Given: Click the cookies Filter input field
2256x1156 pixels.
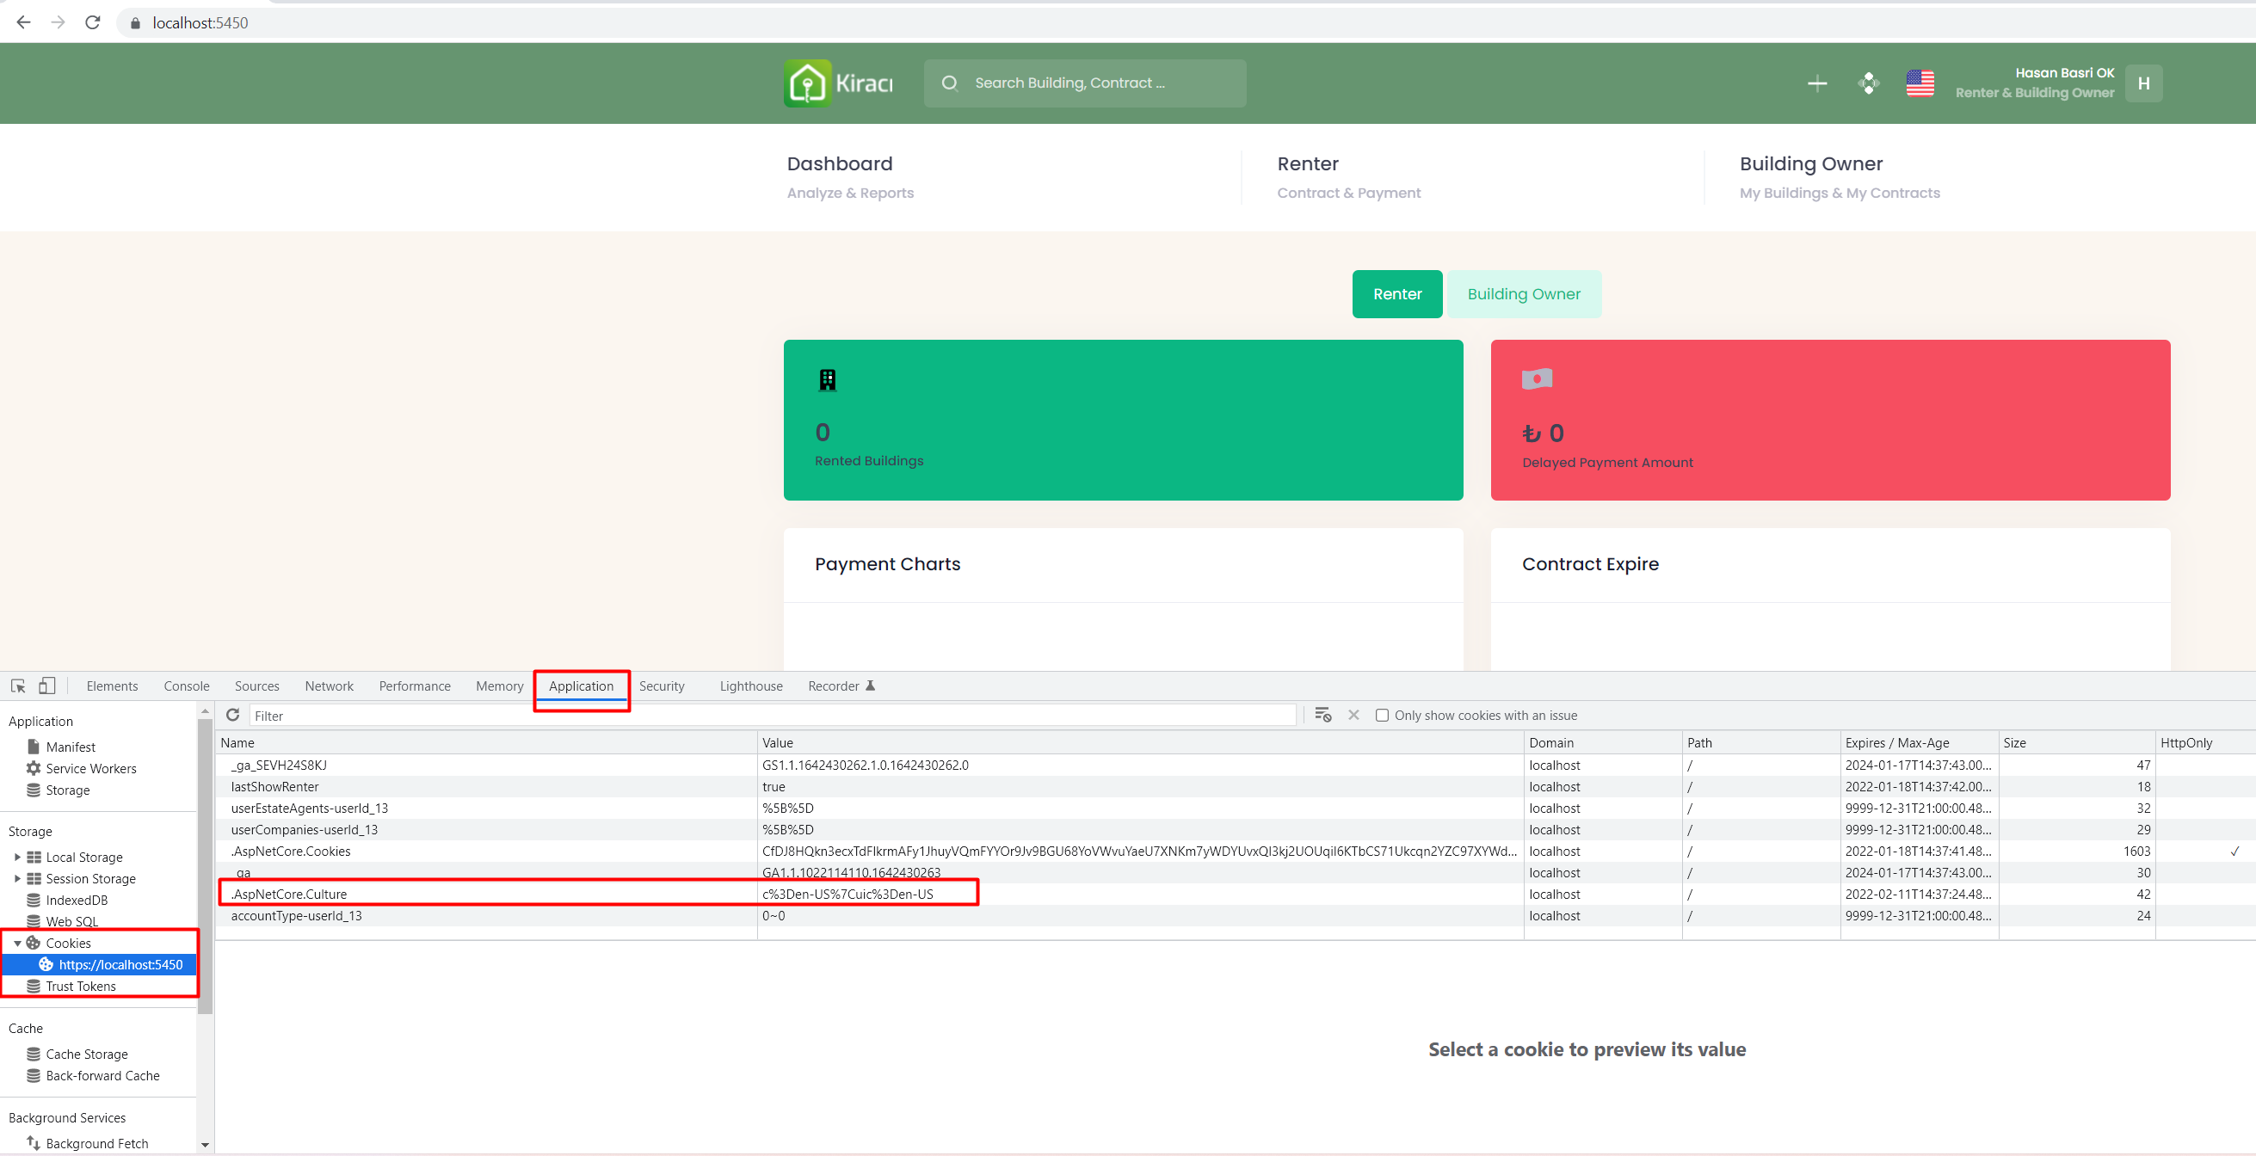Looking at the screenshot, I should pos(771,715).
